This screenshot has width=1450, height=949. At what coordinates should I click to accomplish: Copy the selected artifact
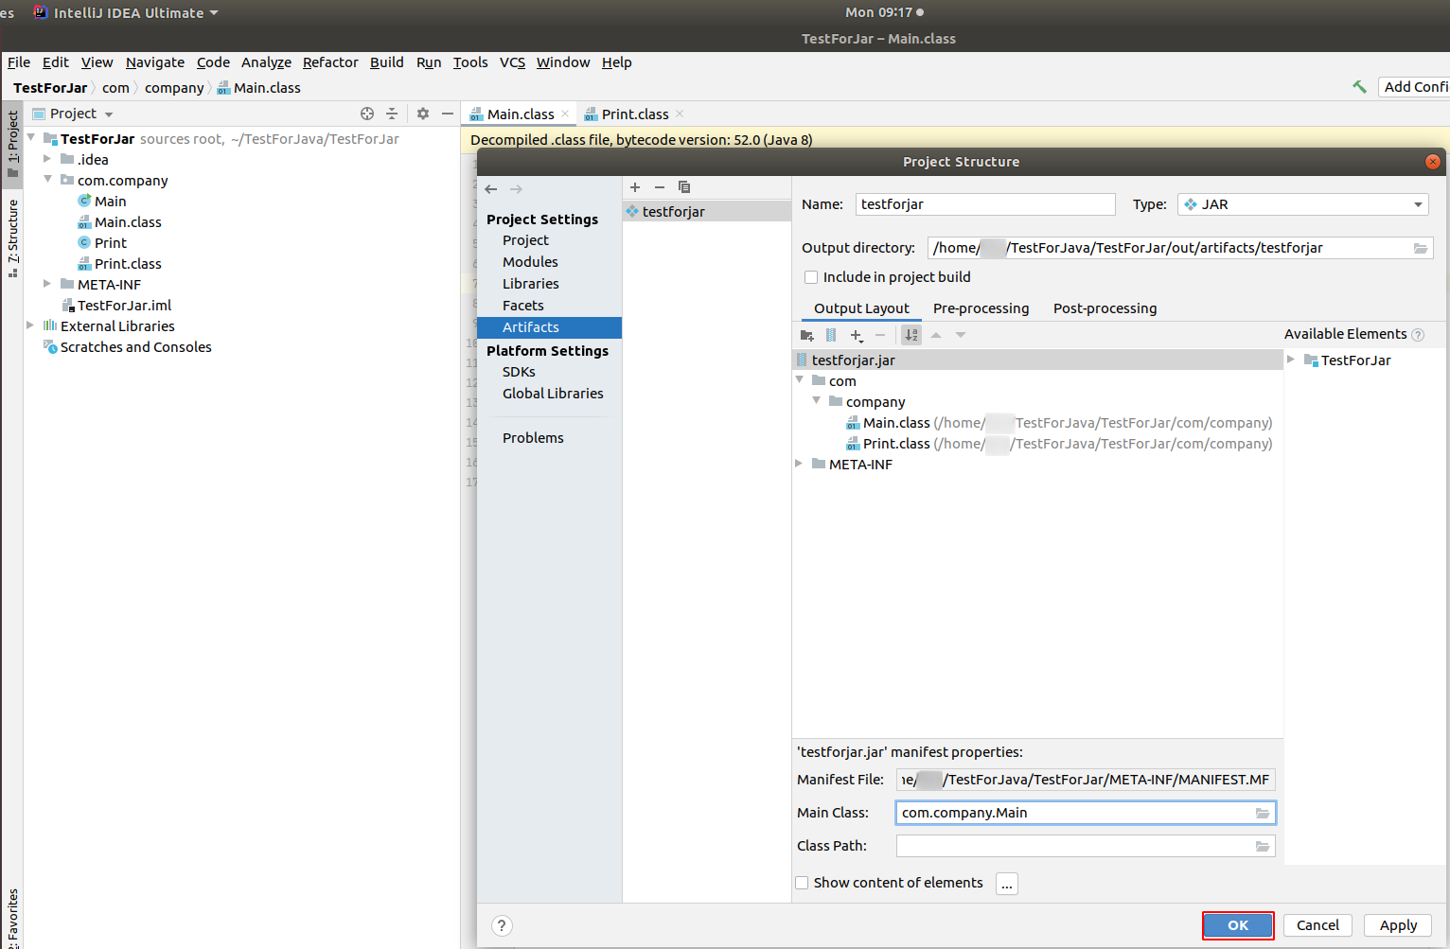point(684,187)
